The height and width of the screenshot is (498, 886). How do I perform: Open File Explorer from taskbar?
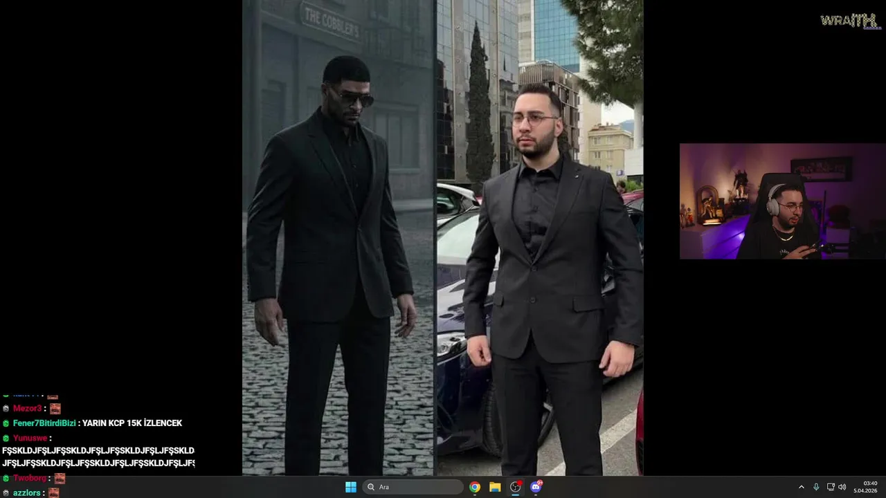[495, 487]
